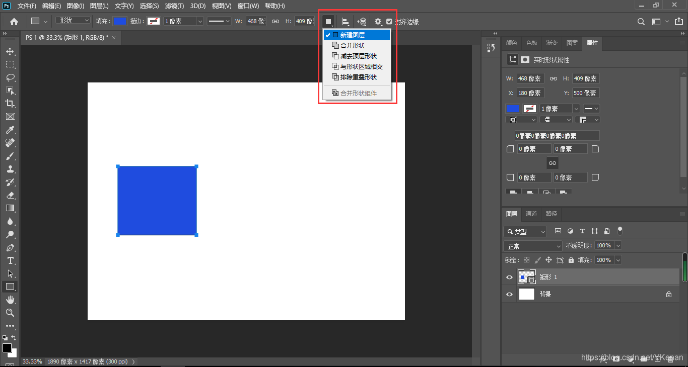Viewport: 688px width, 367px height.
Task: Switch to the 渐变 tab
Action: [552, 43]
